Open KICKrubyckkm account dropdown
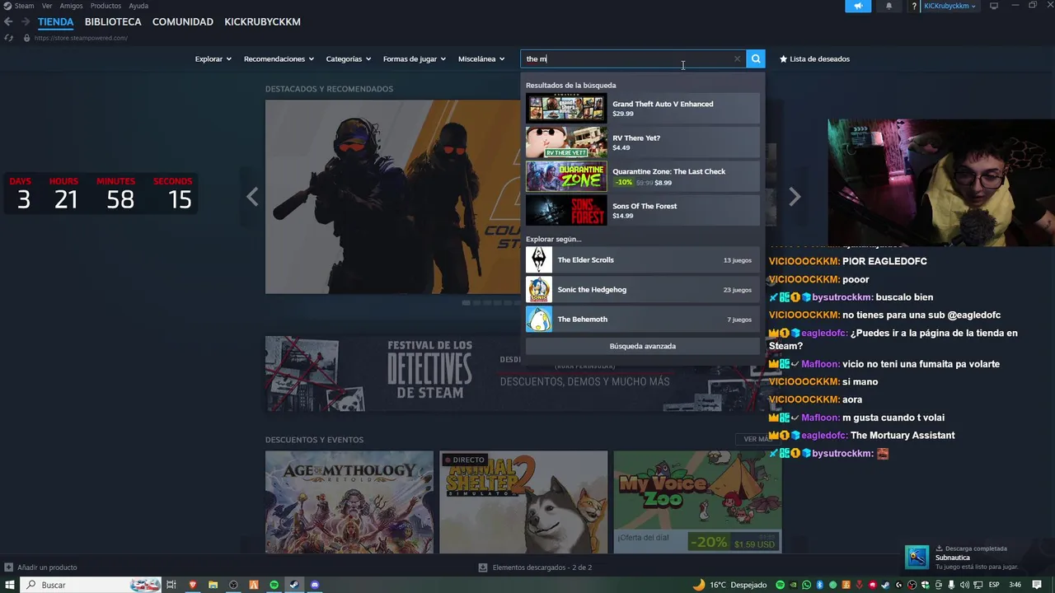The width and height of the screenshot is (1055, 593). pyautogui.click(x=949, y=6)
